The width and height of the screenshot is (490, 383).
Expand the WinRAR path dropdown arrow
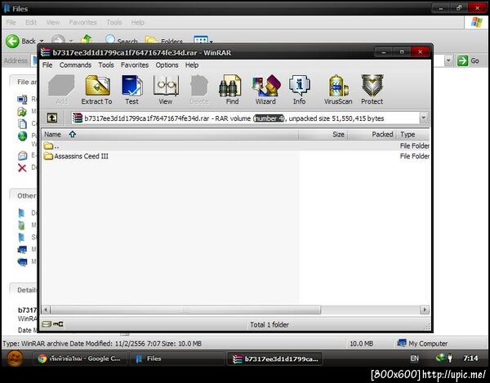[423, 118]
